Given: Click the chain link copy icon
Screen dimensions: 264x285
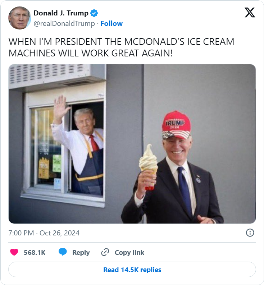Looking at the screenshot, I should coord(105,252).
